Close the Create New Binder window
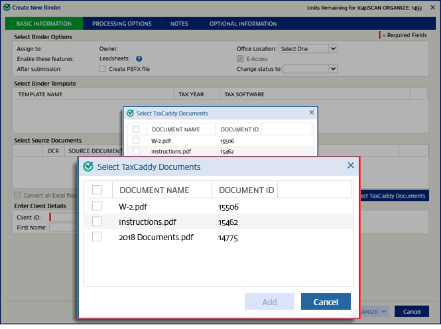This screenshot has height=329, width=441. click(432, 7)
